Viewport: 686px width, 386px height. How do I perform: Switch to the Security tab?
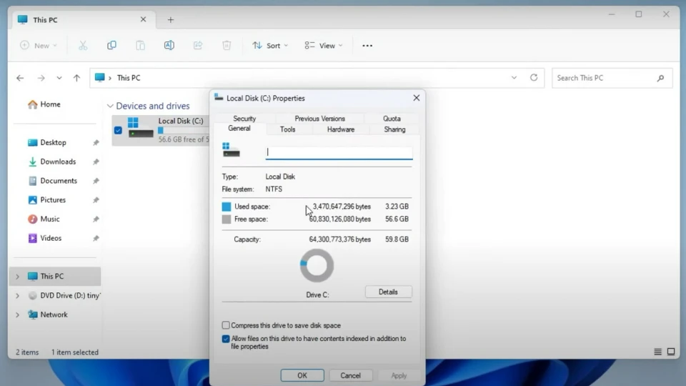(244, 119)
